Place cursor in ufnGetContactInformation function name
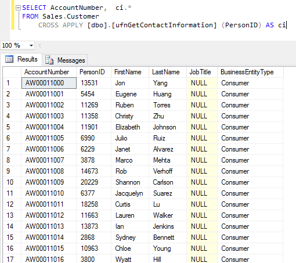The width and height of the screenshot is (296, 263). (x=164, y=25)
